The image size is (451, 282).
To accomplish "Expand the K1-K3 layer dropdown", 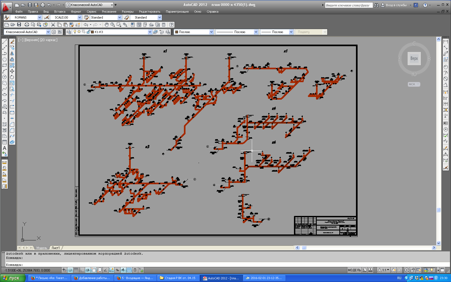I will pos(150,32).
